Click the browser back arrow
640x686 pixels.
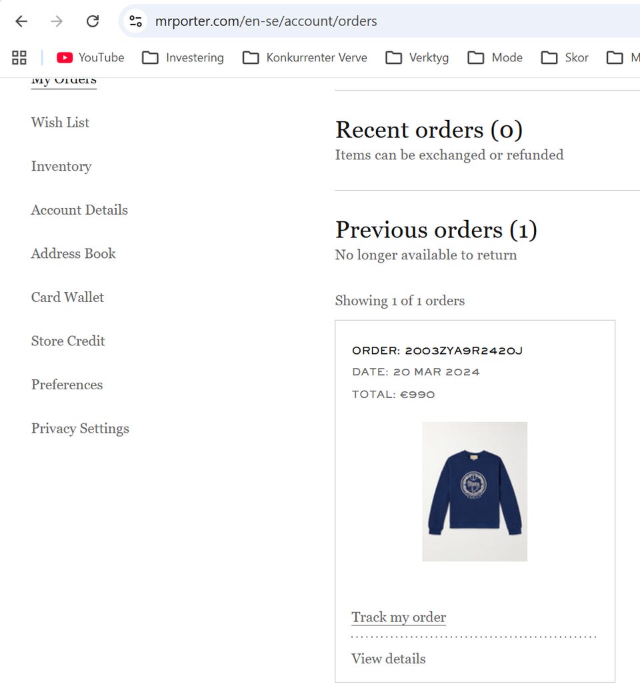(x=21, y=21)
